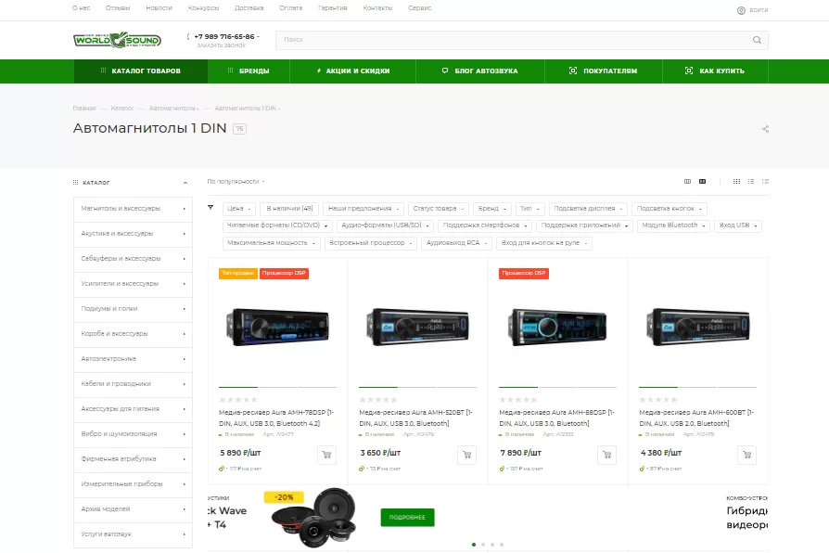Expand 'Усилители и аксессуары' sidebar category
This screenshot has width=829, height=553.
(133, 284)
